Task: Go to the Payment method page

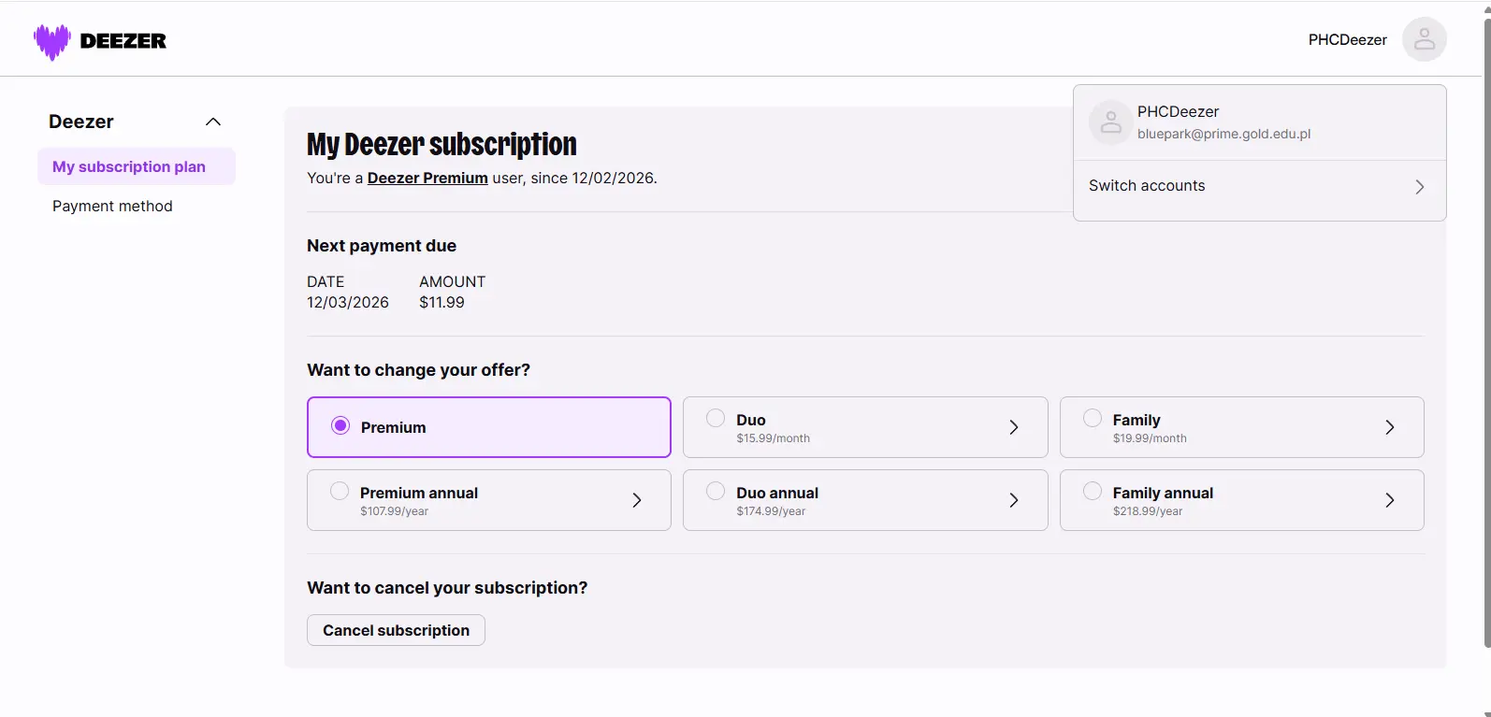Action: point(112,206)
